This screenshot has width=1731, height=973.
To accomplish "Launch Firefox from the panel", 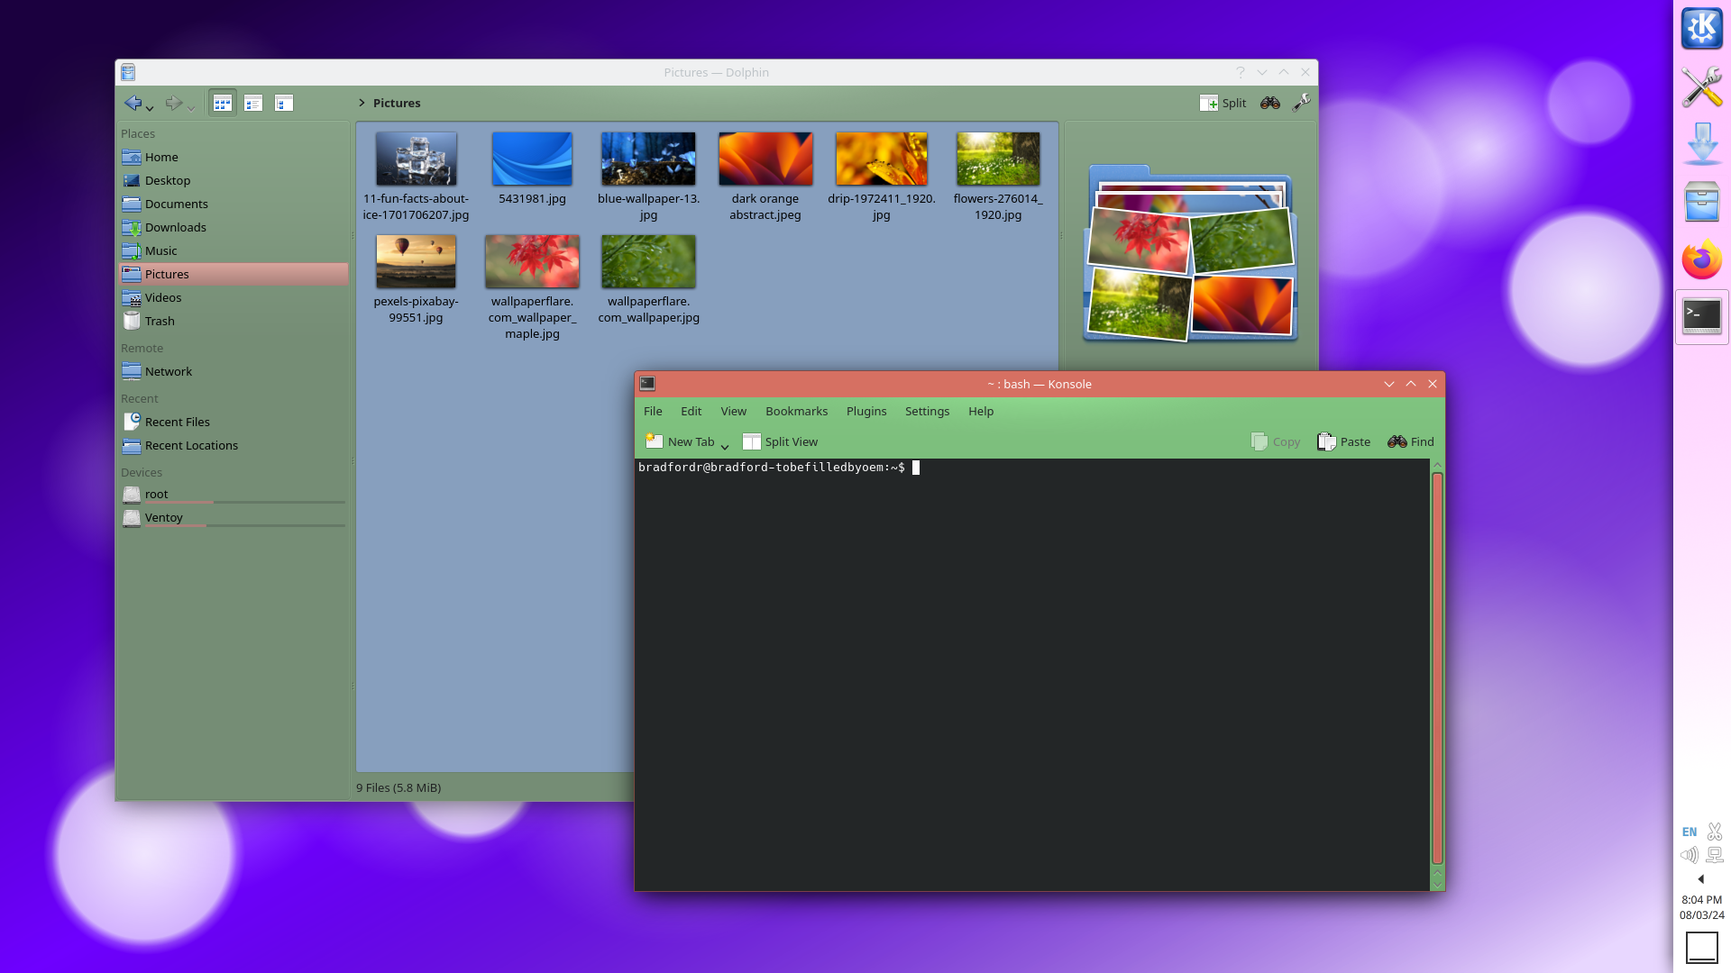I will [x=1702, y=259].
